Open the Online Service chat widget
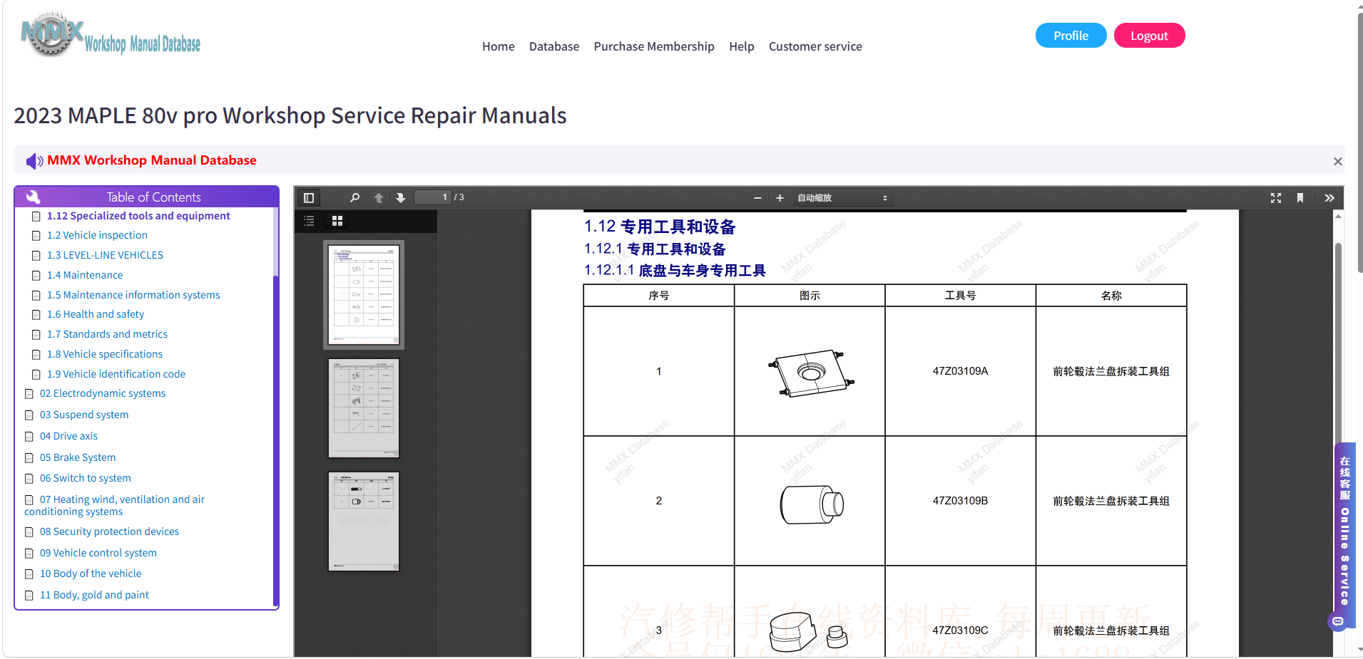1363x659 pixels. (1344, 536)
